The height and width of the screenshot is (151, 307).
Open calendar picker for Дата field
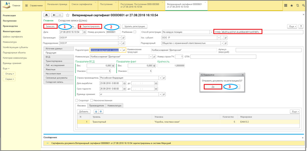(x=84, y=32)
